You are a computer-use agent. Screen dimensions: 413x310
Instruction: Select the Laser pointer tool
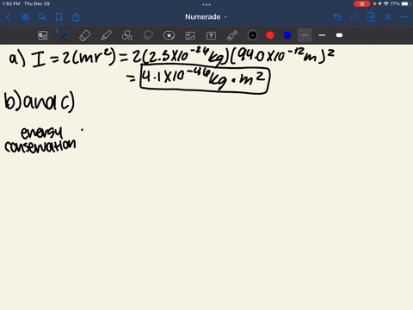point(232,35)
